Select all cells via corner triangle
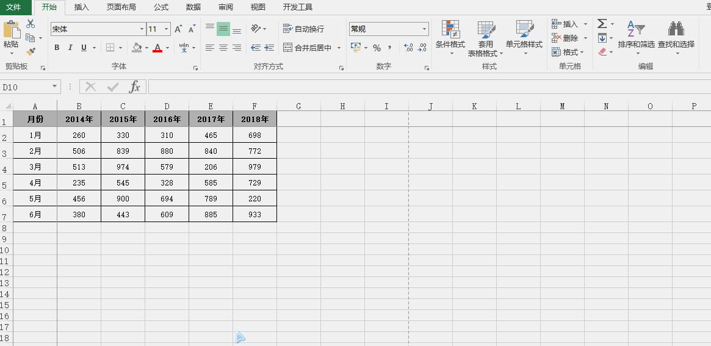The height and width of the screenshot is (346, 711). tap(8, 106)
